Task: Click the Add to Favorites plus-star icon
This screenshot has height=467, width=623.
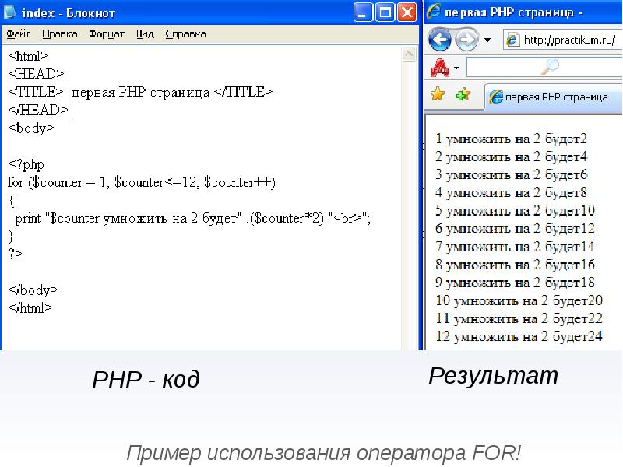Action: (x=463, y=95)
